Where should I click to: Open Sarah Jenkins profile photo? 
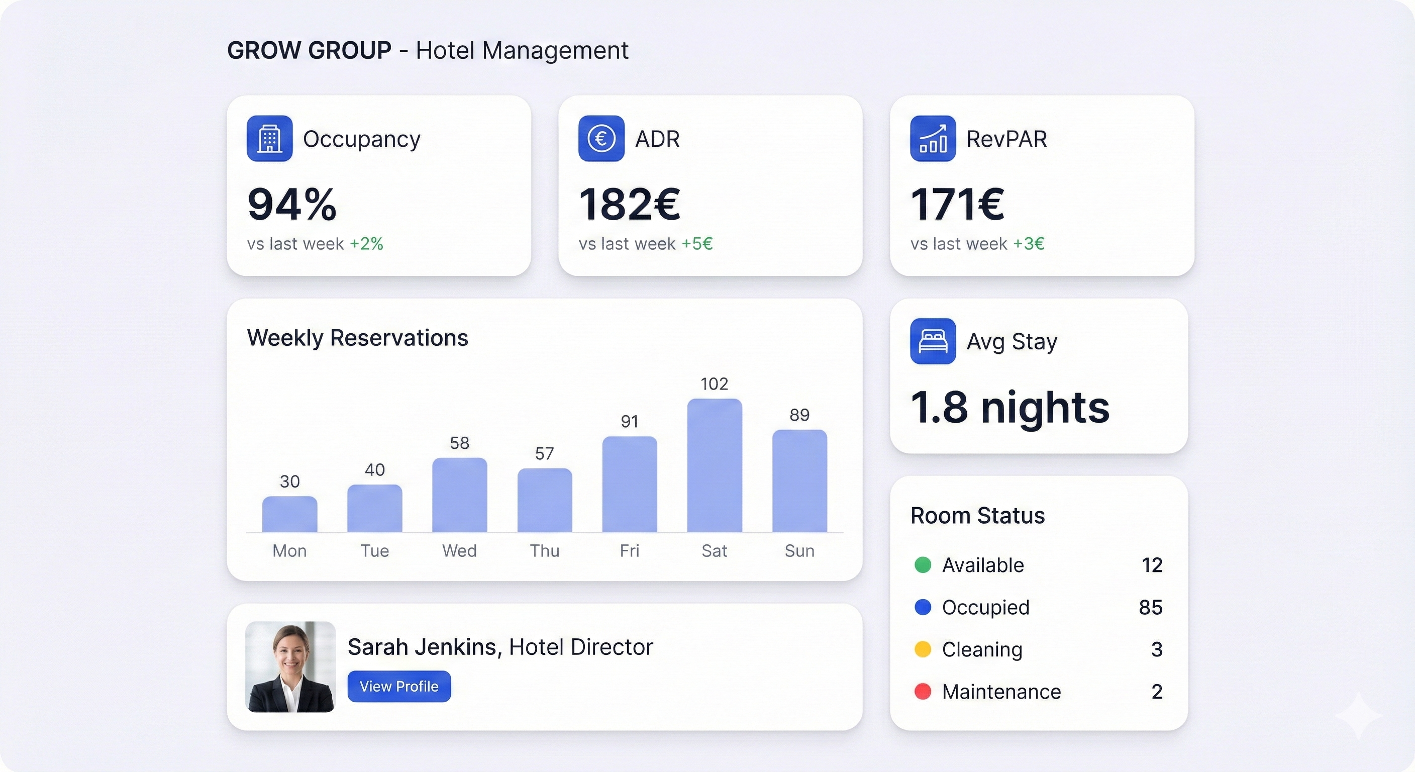tap(290, 666)
